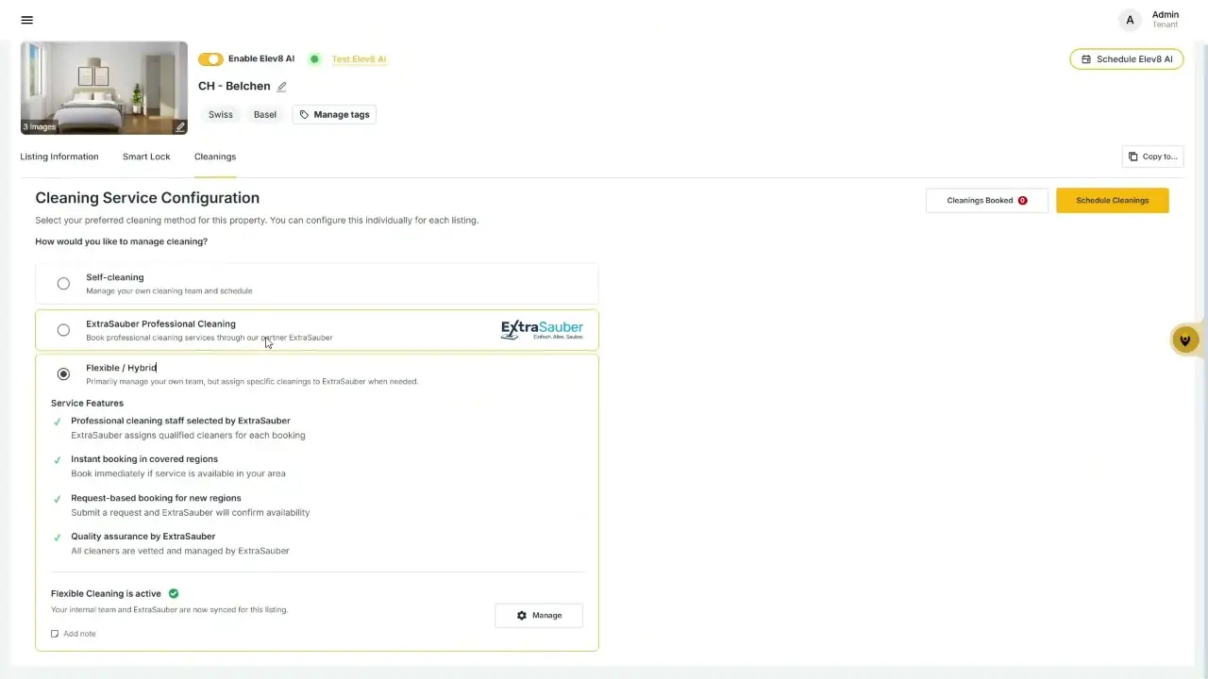
Task: Rename the listing with the pencil beside CH - Belchen
Action: [281, 87]
